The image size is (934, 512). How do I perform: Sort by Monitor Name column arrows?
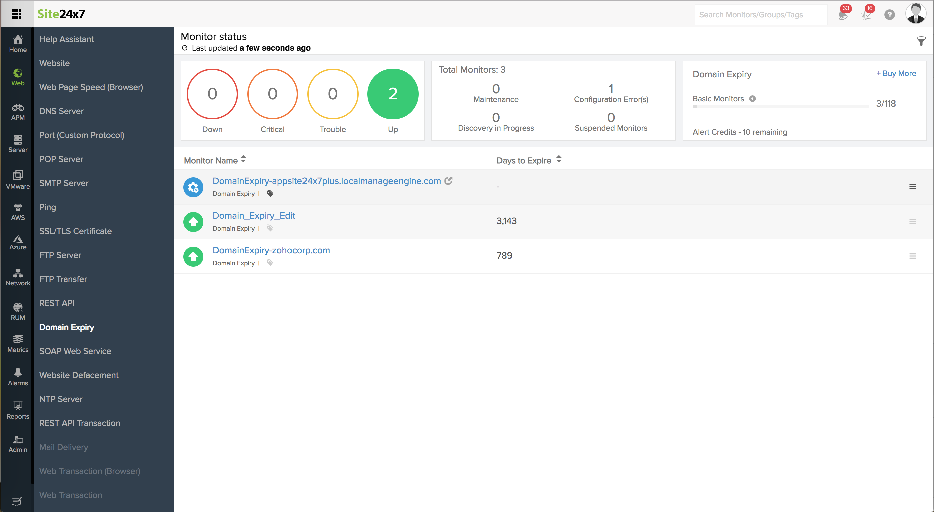[243, 159]
